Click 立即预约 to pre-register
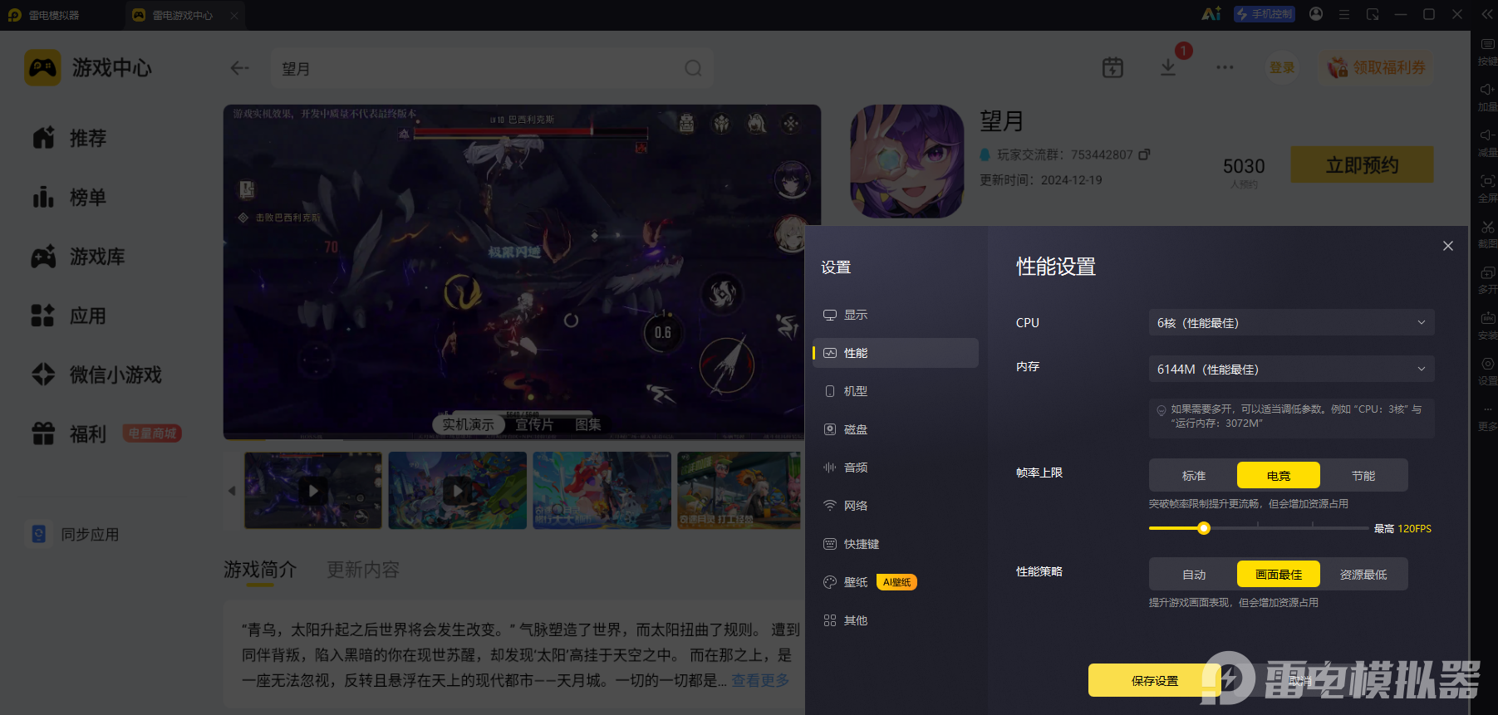1498x715 pixels. [1362, 164]
